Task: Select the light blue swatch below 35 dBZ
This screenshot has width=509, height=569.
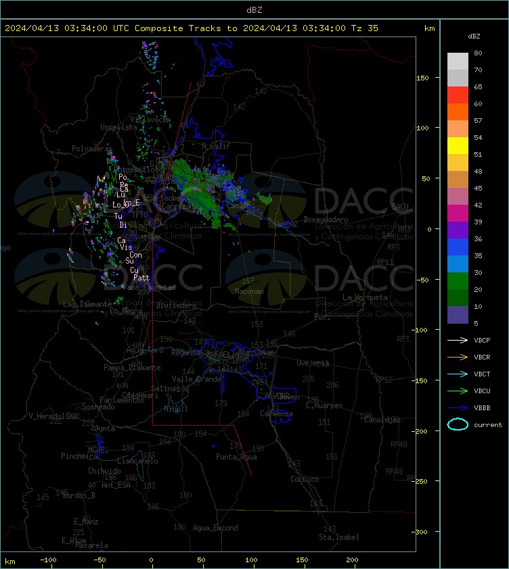Action: 458,264
